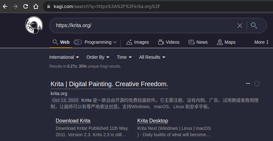The width and height of the screenshot is (273, 141).
Task: Open the International region dropdown
Action: tap(64, 57)
